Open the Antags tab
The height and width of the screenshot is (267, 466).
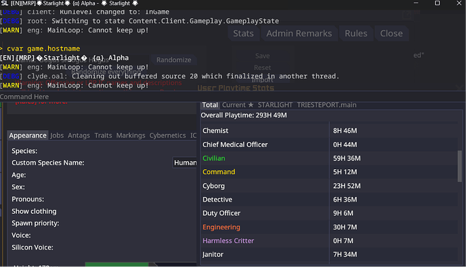[79, 136]
